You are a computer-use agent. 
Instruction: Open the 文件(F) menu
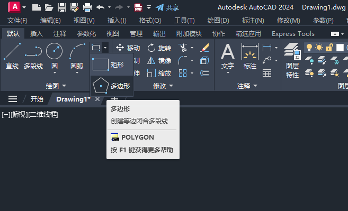coord(17,21)
